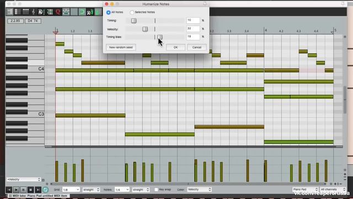Click the Timing bias slider handle
The width and height of the screenshot is (353, 199).
point(160,37)
